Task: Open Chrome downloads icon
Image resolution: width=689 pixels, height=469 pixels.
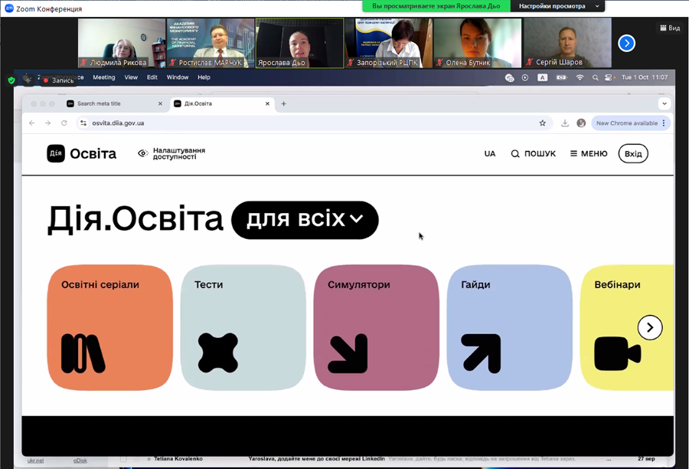Action: pos(565,123)
